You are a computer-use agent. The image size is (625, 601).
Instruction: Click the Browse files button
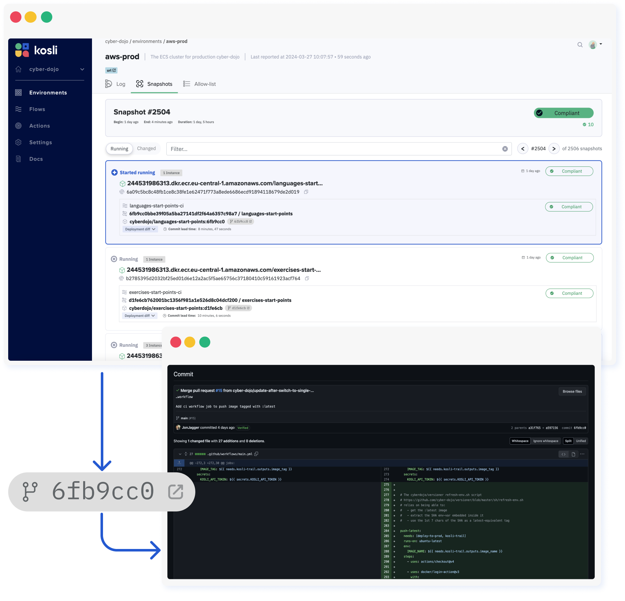tap(572, 391)
